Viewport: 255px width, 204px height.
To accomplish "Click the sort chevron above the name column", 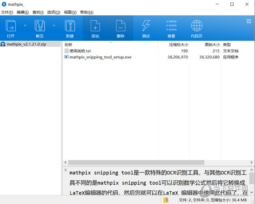I will click(110, 42).
